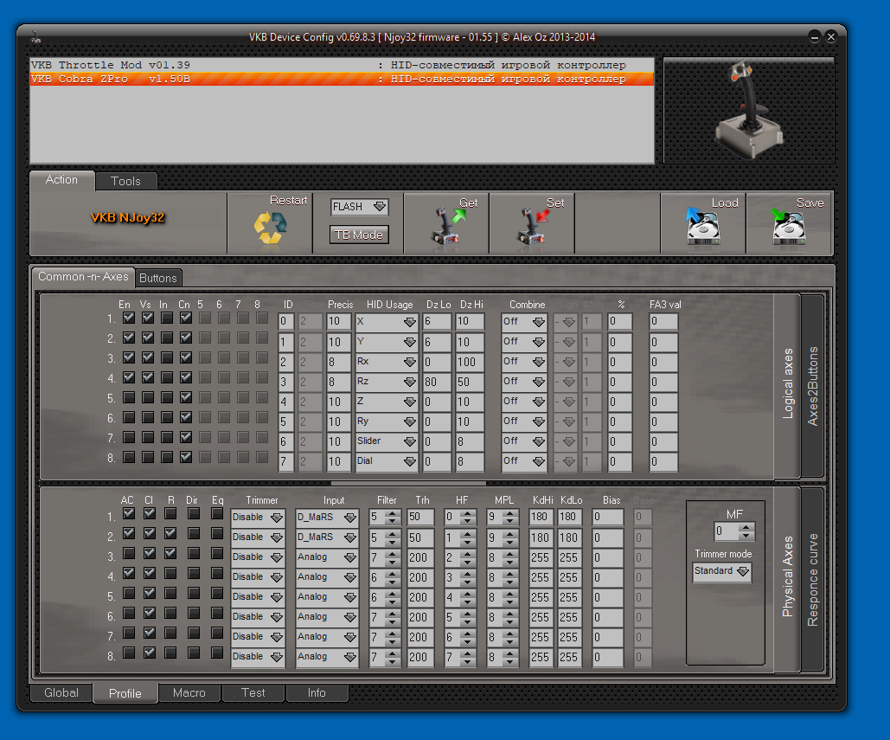Increase the MF stepper value

click(747, 526)
